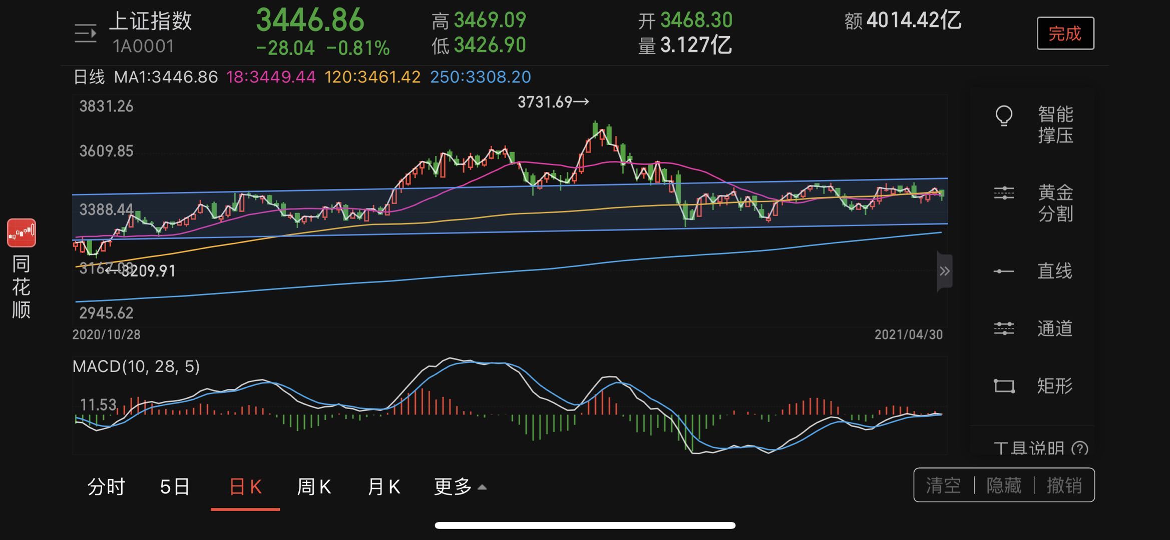Switch to the 5日 chart tab
This screenshot has width=1170, height=540.
tap(175, 486)
